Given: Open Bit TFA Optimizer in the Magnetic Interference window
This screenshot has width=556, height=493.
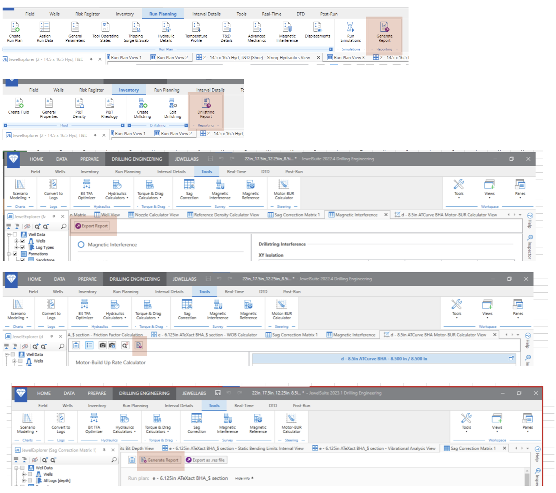Looking at the screenshot, I should (x=87, y=190).
